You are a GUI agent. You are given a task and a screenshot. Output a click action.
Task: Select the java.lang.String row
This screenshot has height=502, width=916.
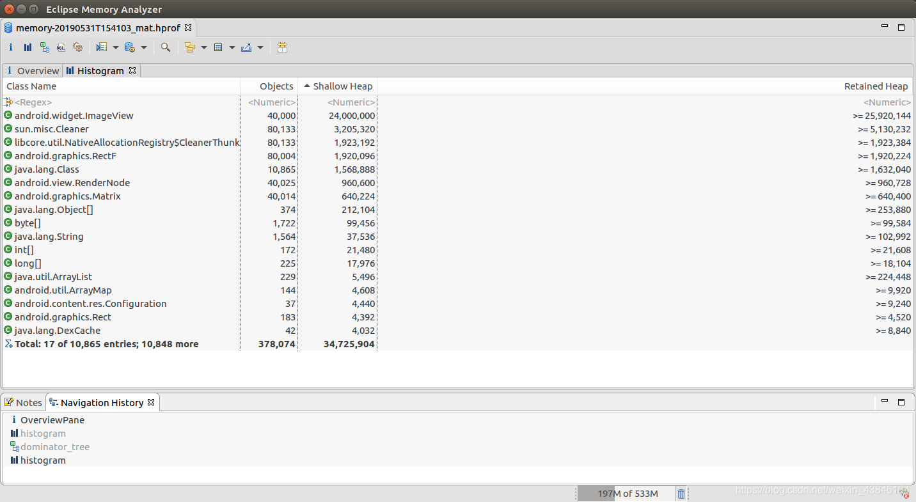(458, 237)
